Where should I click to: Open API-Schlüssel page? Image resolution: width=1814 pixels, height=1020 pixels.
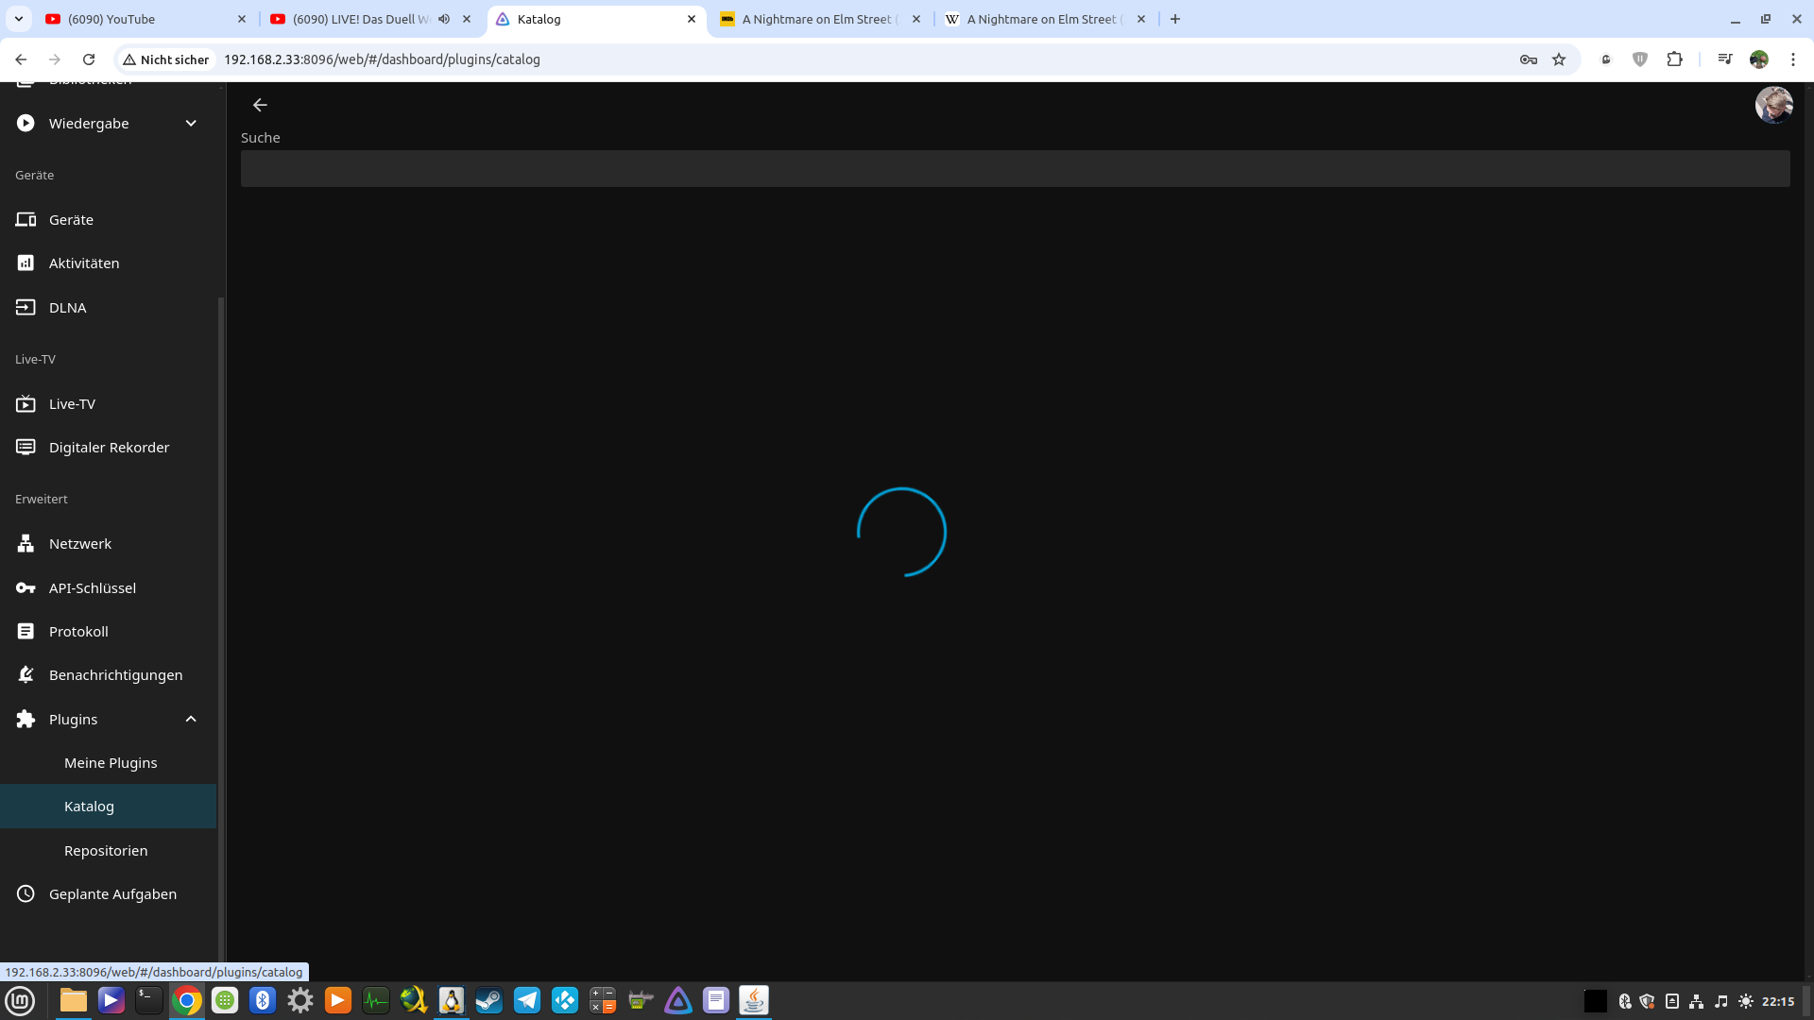pyautogui.click(x=92, y=588)
